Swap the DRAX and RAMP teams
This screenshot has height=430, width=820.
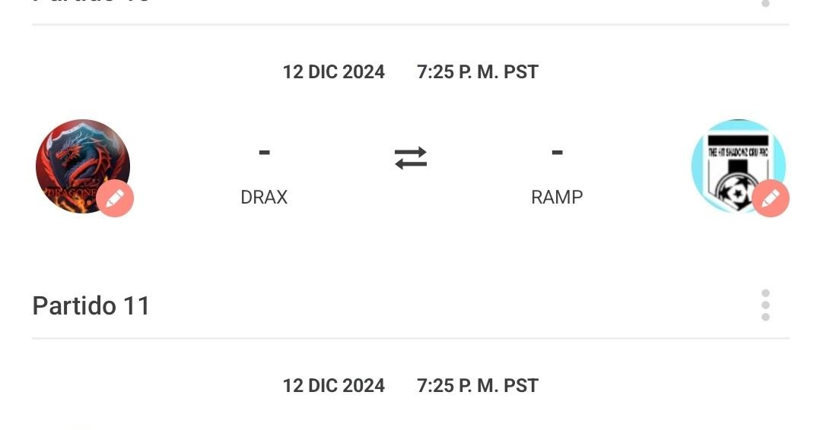(x=411, y=158)
